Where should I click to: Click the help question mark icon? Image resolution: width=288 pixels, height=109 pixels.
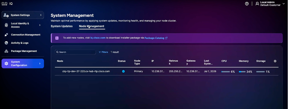[x=247, y=4]
